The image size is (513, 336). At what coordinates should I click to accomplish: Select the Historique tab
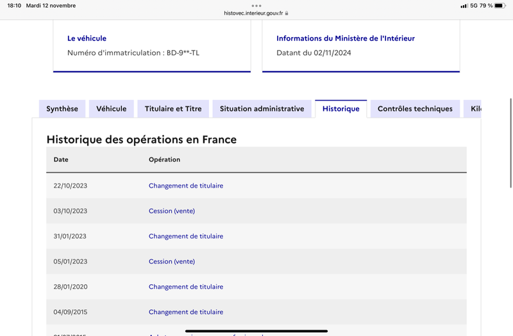341,109
